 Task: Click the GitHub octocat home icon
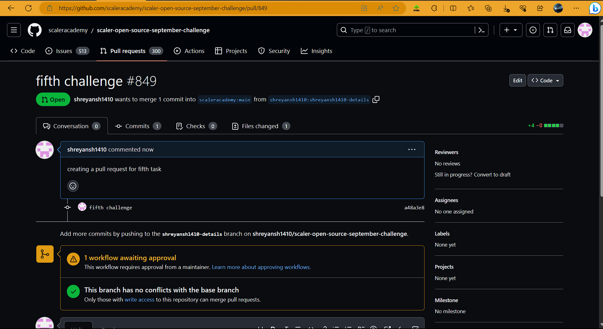tap(34, 30)
